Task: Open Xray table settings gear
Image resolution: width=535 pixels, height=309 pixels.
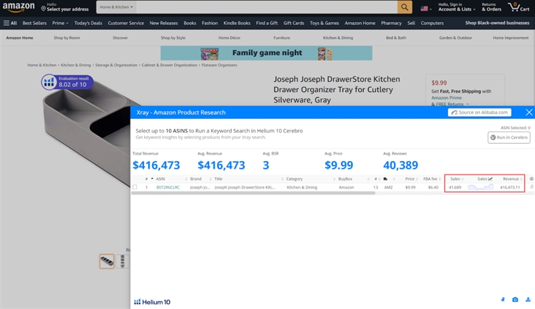Action: (x=531, y=179)
